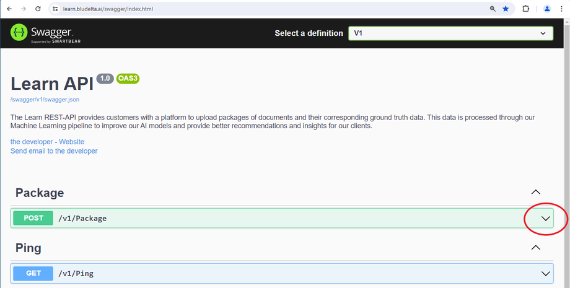Open the /swagger/v1/swagger.json link
570x288 pixels.
[x=45, y=99]
